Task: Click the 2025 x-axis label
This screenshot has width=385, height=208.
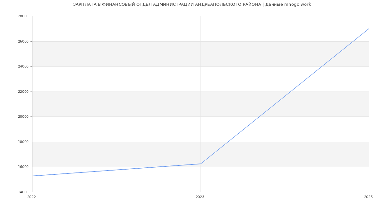Action: 368,197
